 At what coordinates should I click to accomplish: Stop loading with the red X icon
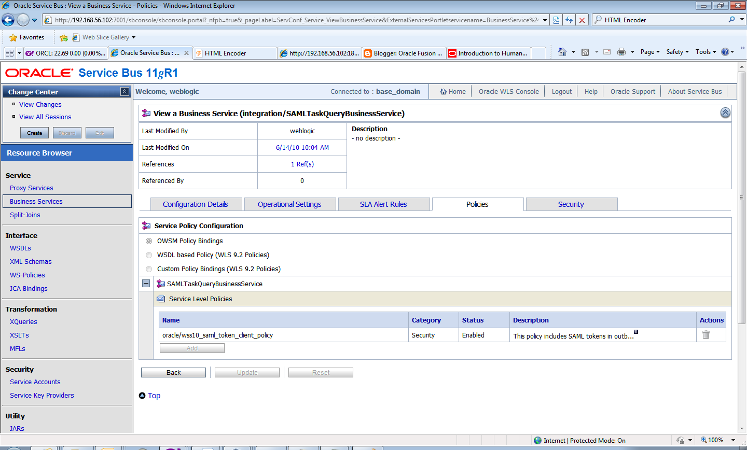(582, 20)
